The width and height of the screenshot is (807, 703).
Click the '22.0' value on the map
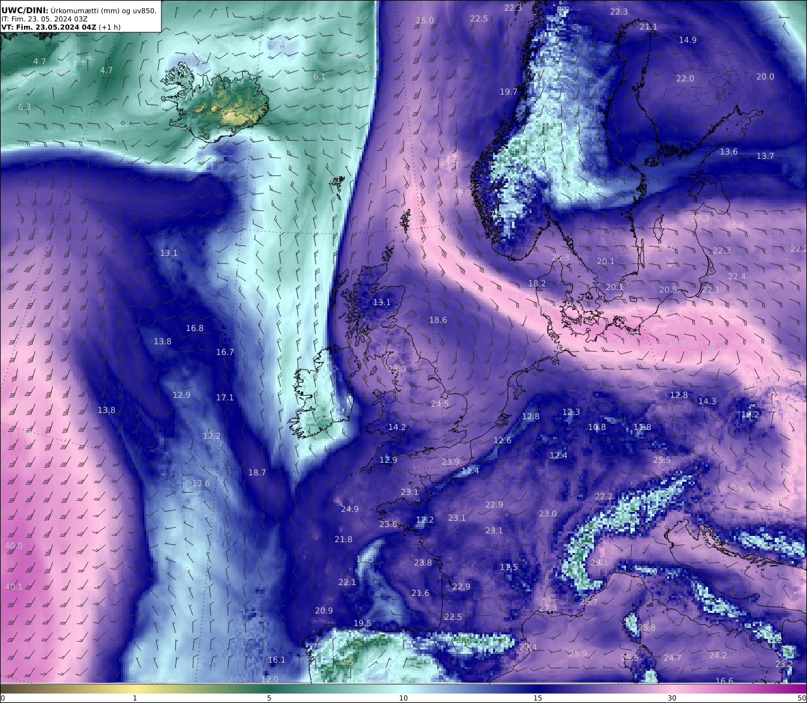click(685, 79)
